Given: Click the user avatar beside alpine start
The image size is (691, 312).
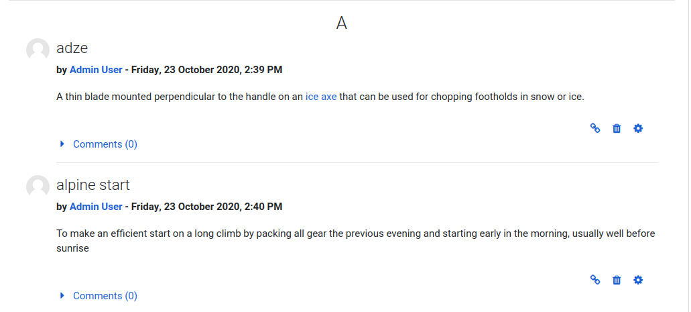Looking at the screenshot, I should pyautogui.click(x=38, y=187).
